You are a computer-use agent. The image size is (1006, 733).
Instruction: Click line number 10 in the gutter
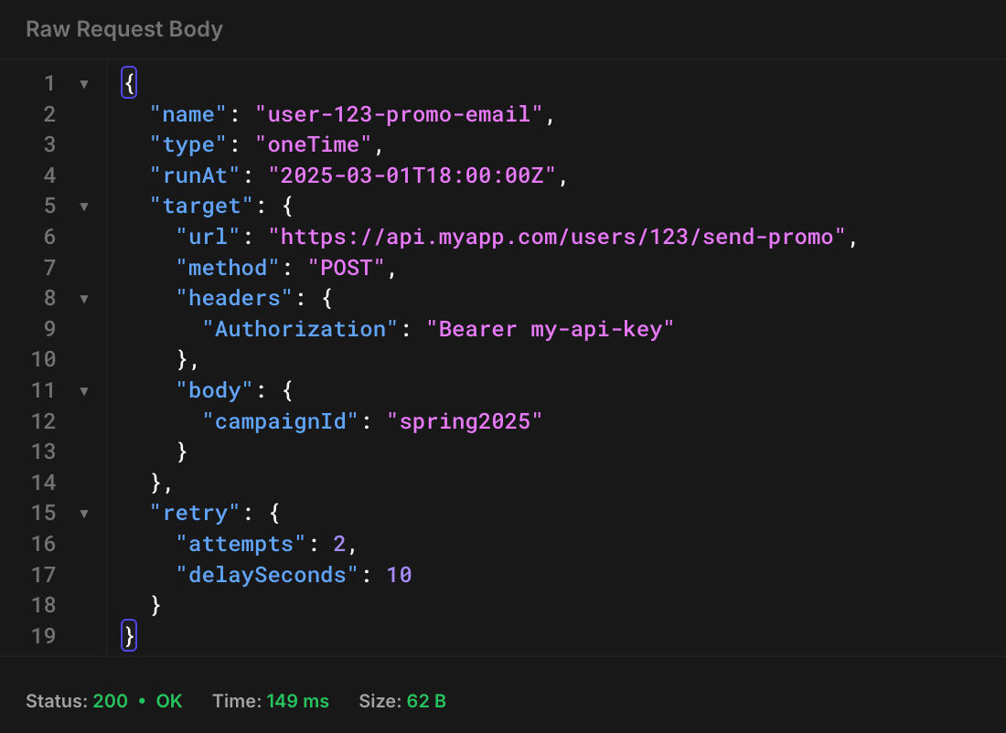pos(44,359)
